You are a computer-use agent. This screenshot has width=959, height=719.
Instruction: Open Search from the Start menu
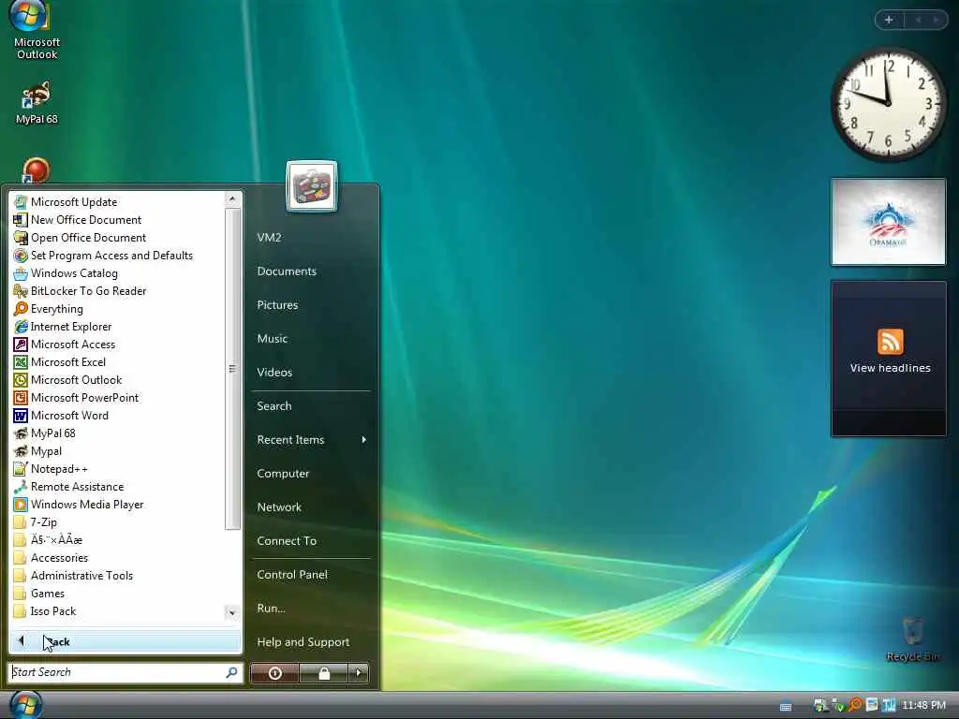click(274, 405)
